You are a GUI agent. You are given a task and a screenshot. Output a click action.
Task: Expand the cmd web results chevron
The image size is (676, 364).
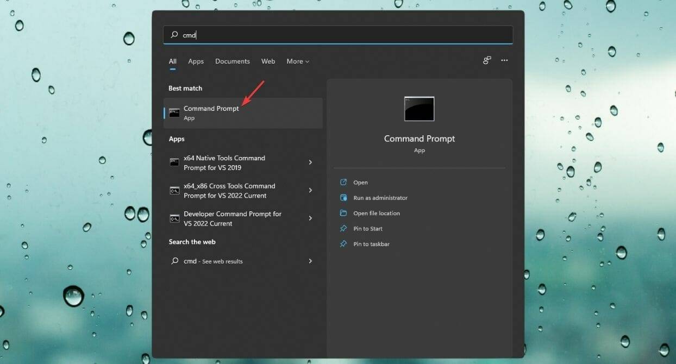click(x=310, y=261)
